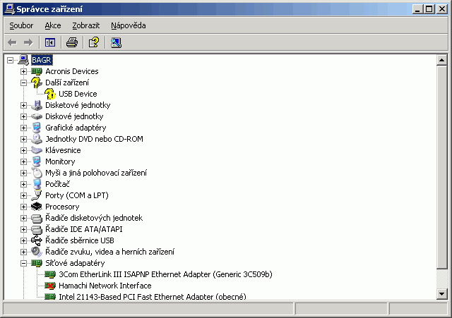
Task: Click the scrollbar up arrow
Action: coord(441,60)
